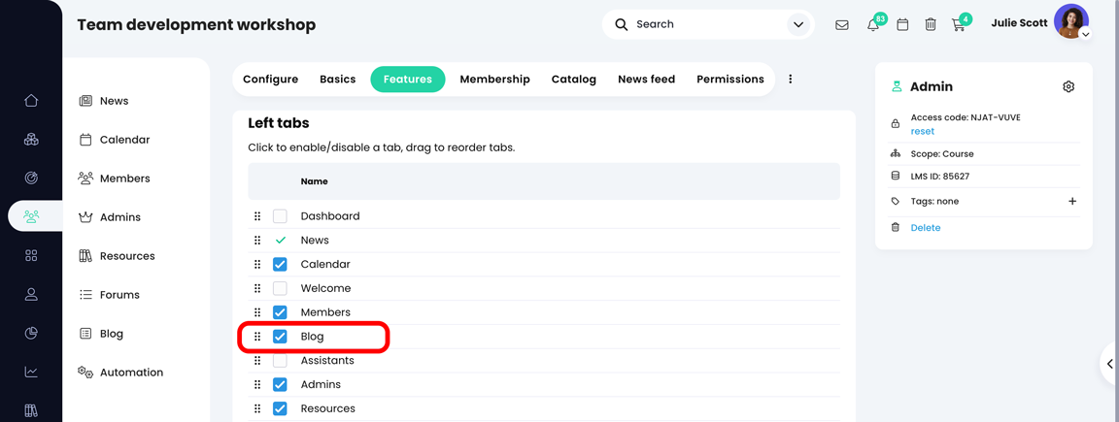Screen dimensions: 1119x422
Task: Click the 'LMS ID: 85627' text
Action: point(940,176)
